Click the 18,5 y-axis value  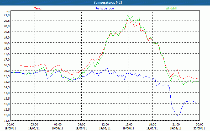pyautogui.click(x=7, y=43)
